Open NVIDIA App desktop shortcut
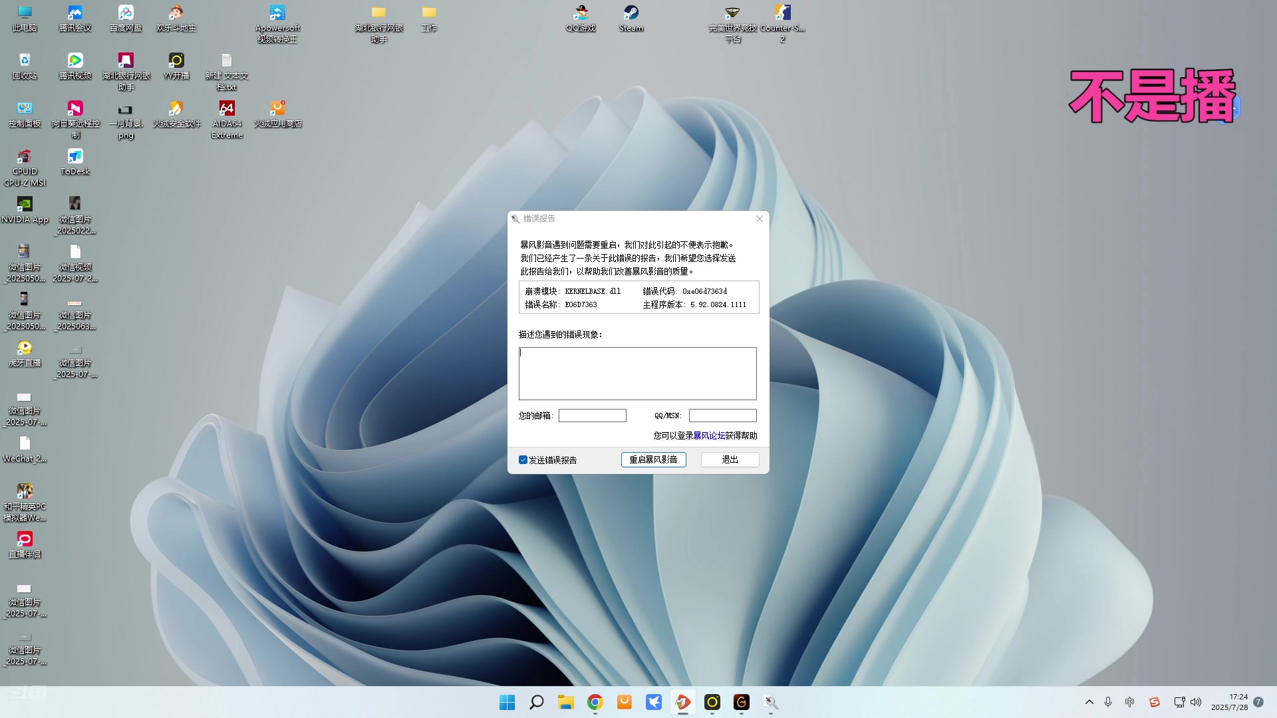Screen dimensions: 1277x718 (x=25, y=210)
